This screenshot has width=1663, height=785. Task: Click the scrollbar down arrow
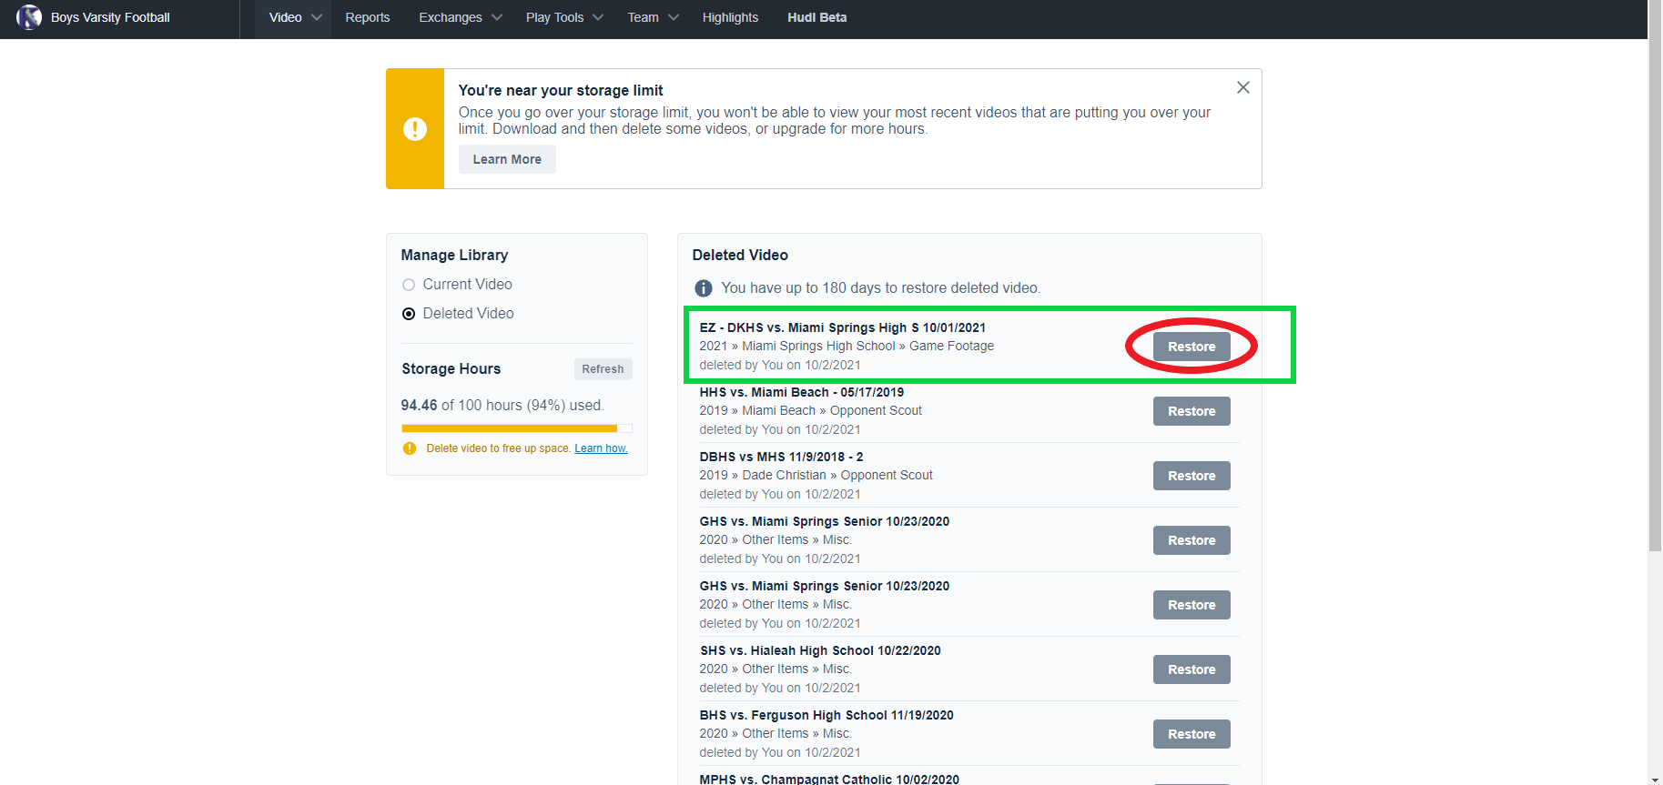[1655, 780]
